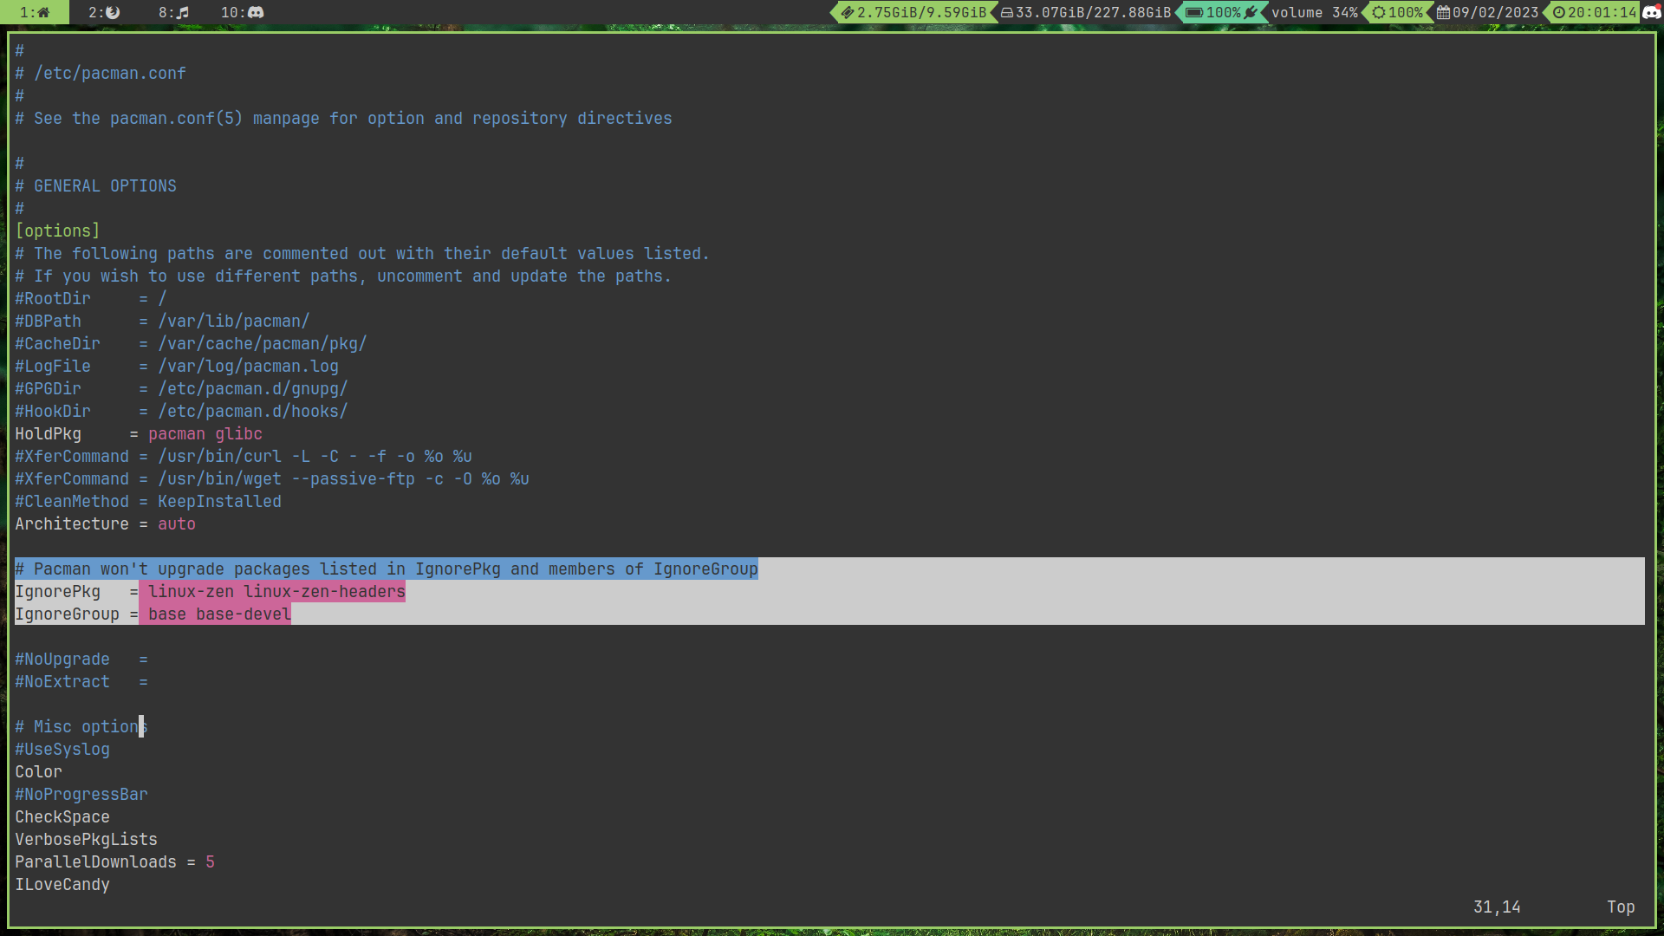This screenshot has width=1664, height=936.
Task: Click the base-devel IgnoreGroup value
Action: (x=243, y=614)
